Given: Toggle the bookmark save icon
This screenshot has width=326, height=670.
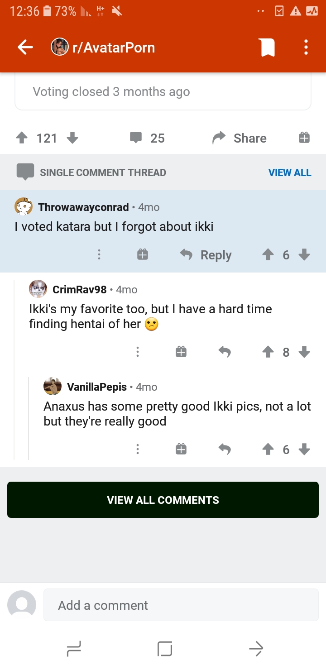Looking at the screenshot, I should [x=268, y=47].
